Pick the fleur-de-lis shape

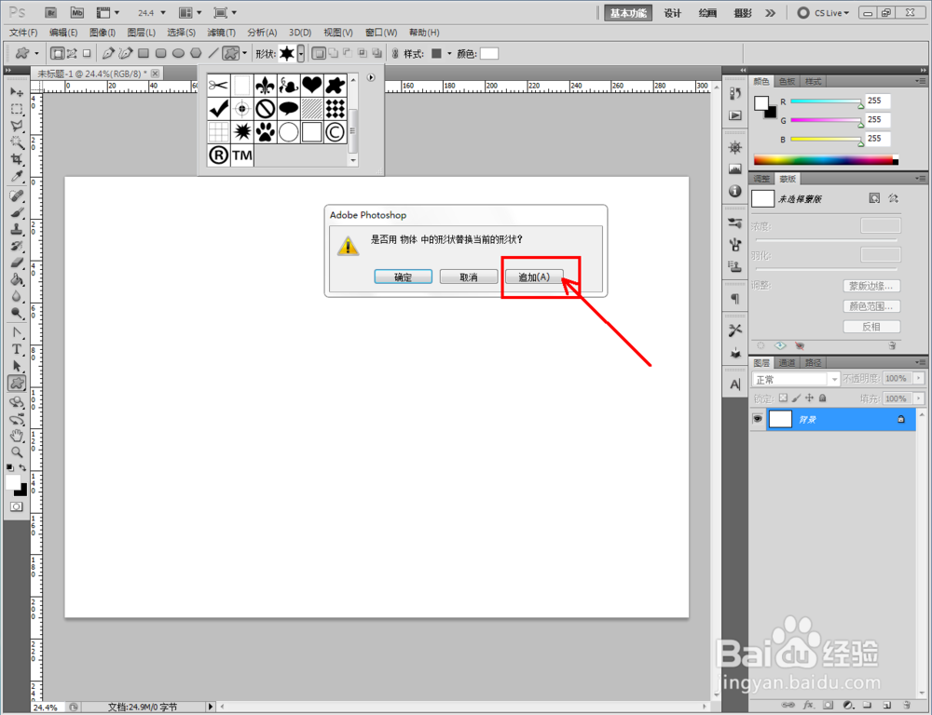tap(265, 86)
